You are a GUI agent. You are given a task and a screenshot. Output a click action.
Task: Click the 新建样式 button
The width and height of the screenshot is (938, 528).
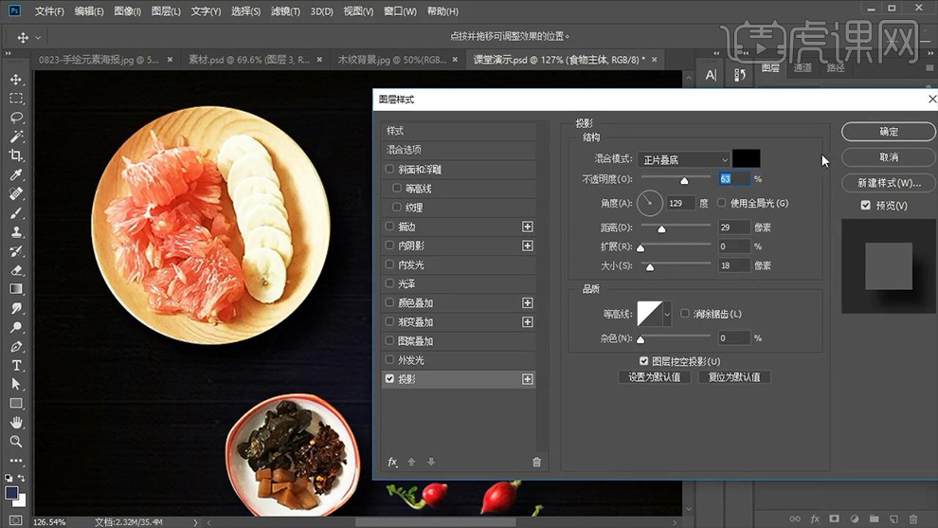[889, 182]
